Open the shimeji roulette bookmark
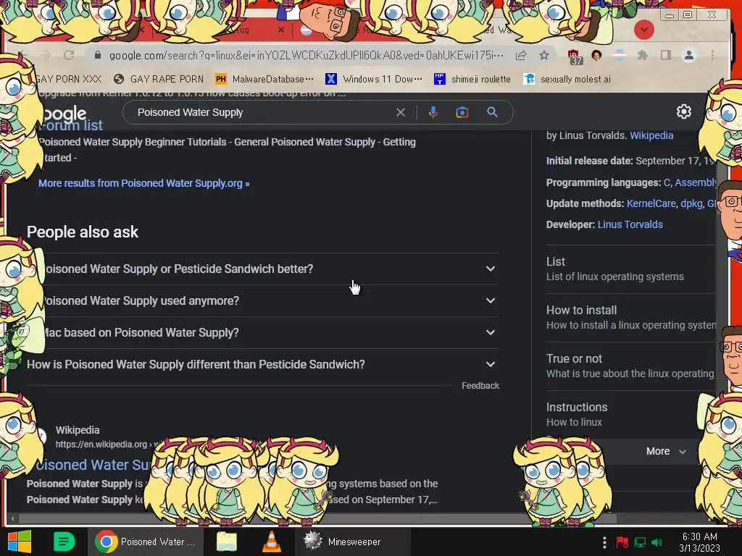The width and height of the screenshot is (742, 556). (472, 79)
